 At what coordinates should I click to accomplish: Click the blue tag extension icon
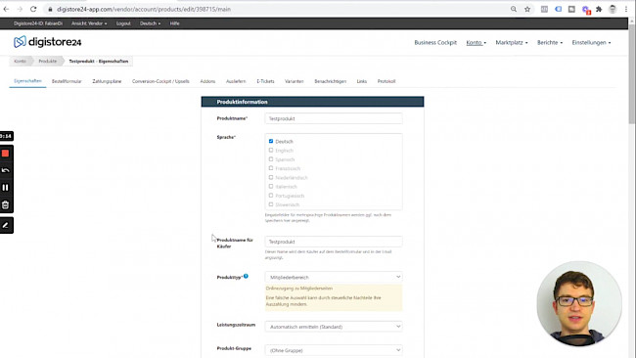[558, 9]
